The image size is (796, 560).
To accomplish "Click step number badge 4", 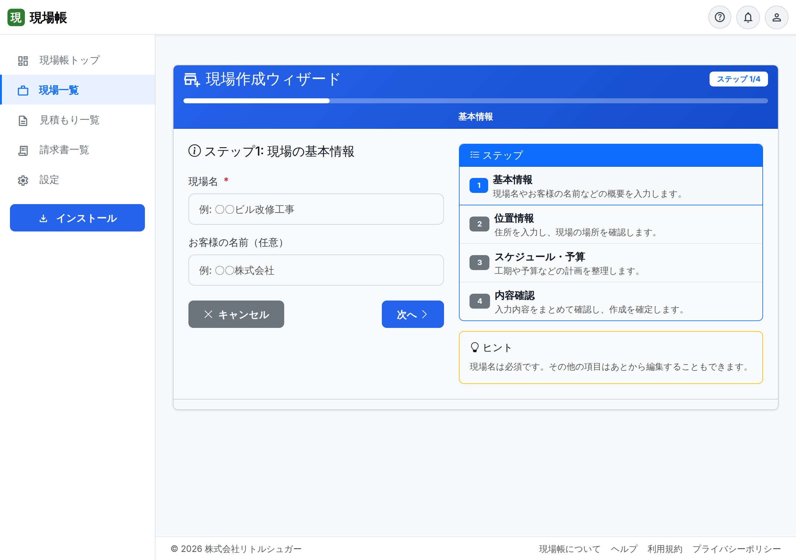I will [x=479, y=301].
